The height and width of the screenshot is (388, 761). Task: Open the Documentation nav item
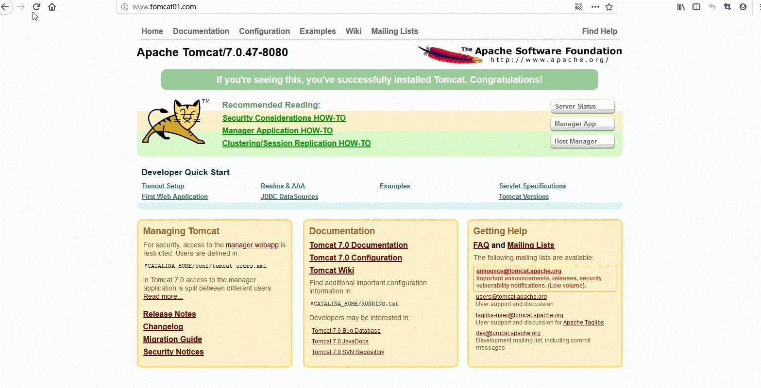[x=201, y=31]
